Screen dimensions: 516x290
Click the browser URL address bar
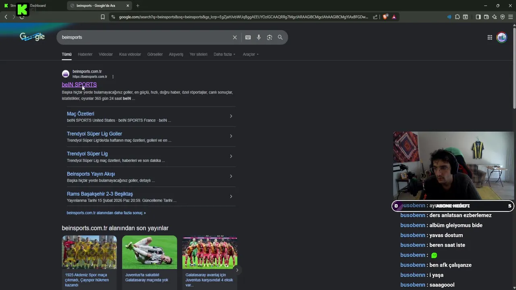[x=243, y=17]
